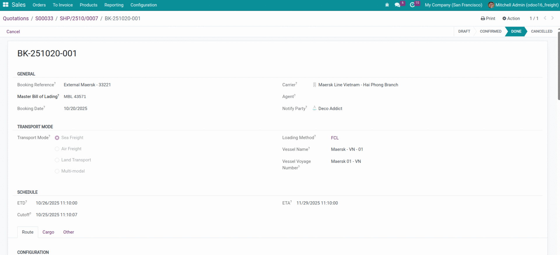
Task: Open the conversations chat icon
Action: (397, 5)
